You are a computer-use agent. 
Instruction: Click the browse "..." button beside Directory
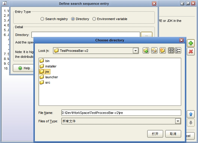(x=146, y=35)
